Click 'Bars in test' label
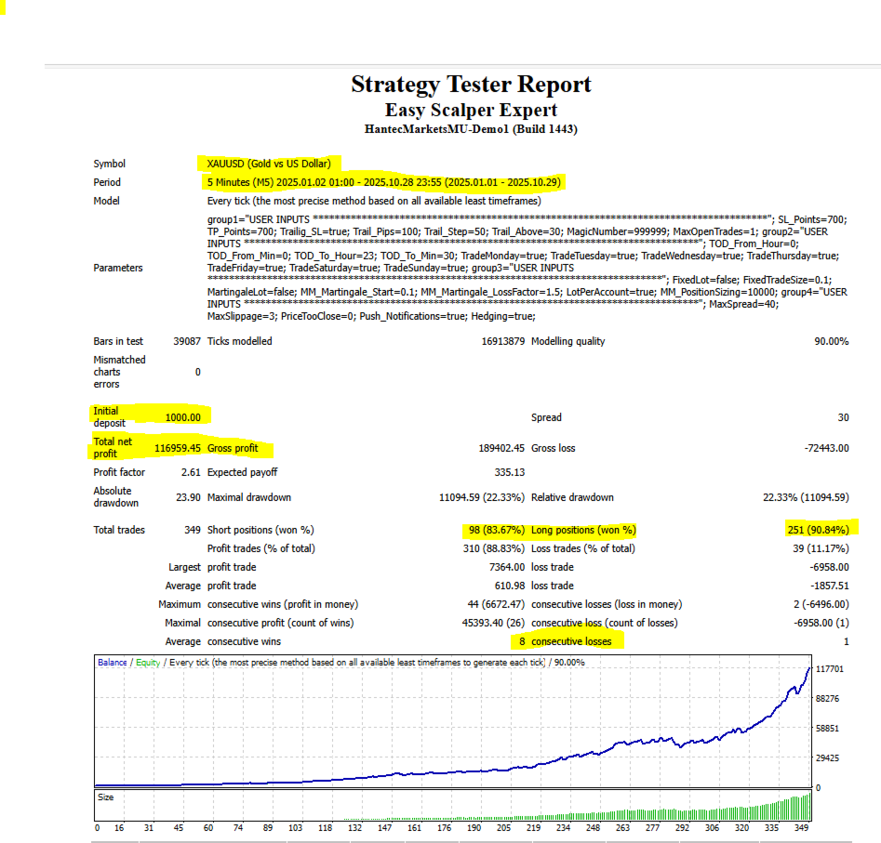 118,341
